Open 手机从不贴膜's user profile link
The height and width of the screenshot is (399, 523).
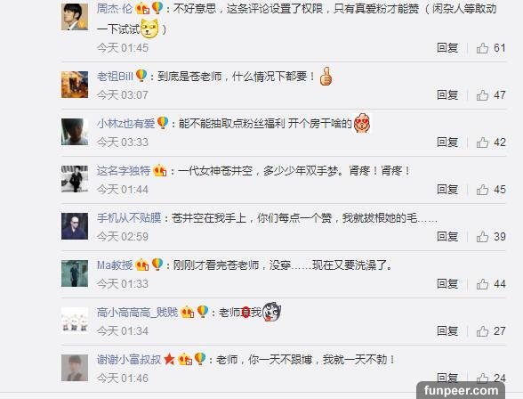coord(129,218)
